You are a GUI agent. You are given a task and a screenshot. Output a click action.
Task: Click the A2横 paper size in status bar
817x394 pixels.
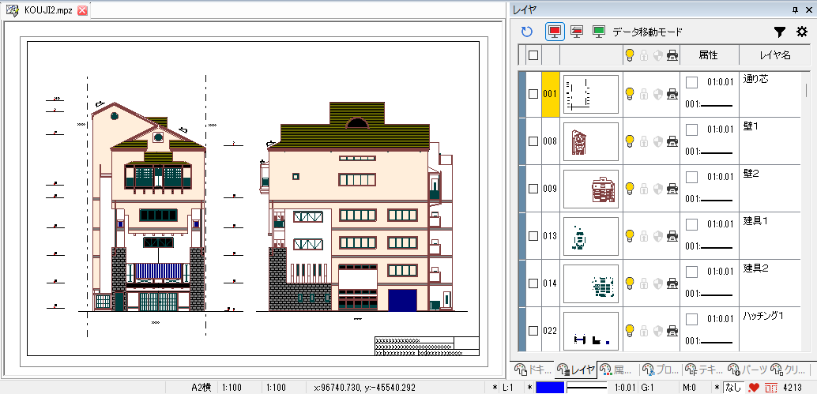coord(201,388)
